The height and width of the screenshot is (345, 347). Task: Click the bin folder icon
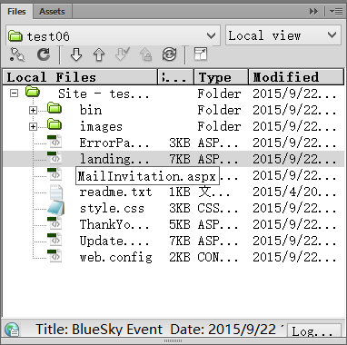point(55,108)
